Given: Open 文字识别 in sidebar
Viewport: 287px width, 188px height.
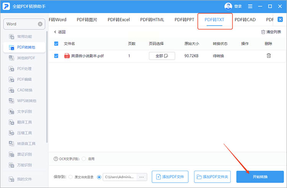Looking at the screenshot, I should [x=24, y=111].
